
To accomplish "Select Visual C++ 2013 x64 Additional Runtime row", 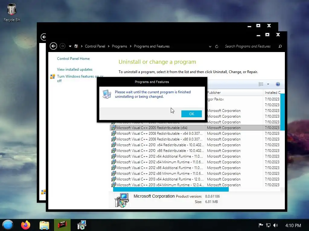I will [195, 179].
